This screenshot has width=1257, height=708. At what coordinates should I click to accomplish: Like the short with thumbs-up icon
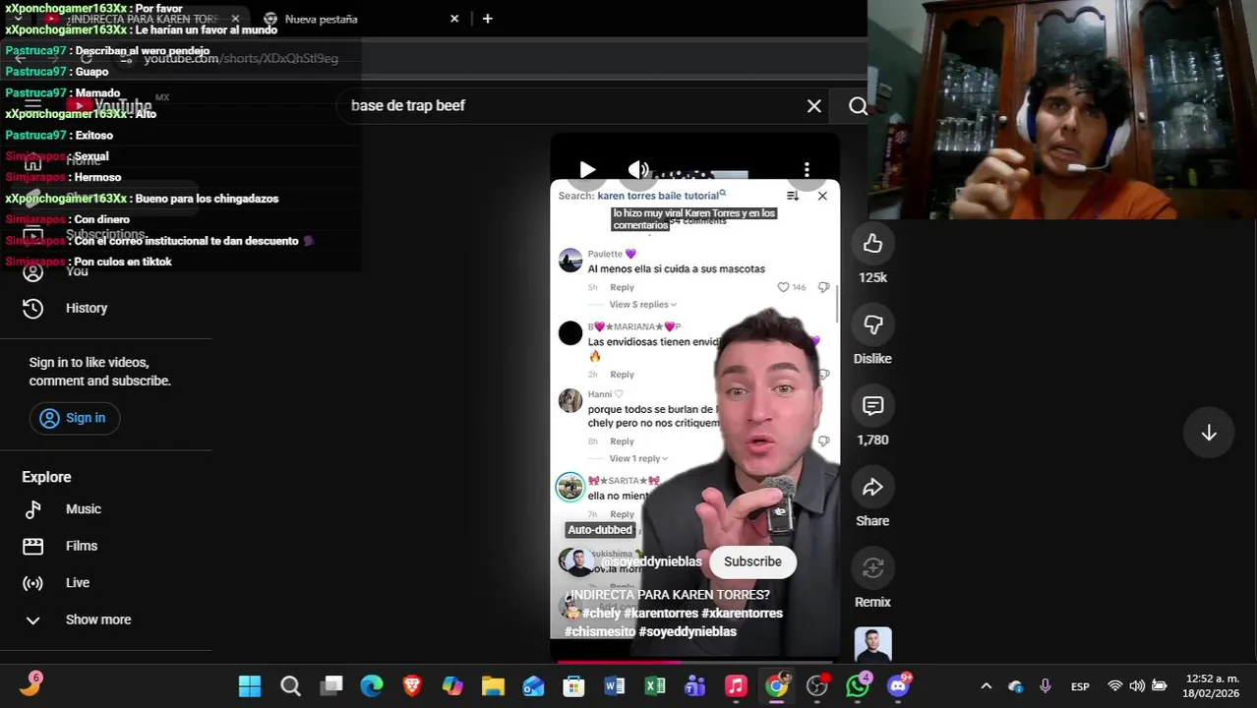tap(872, 244)
